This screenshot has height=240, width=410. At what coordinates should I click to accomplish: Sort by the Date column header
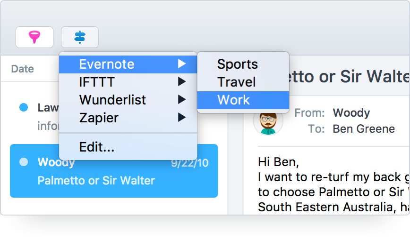23,69
